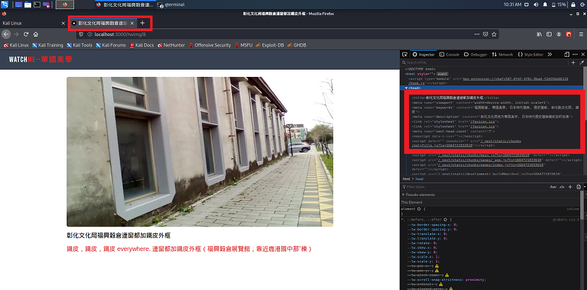Open the Firefox account icon
Image resolution: width=587 pixels, height=290 pixels.
pos(559,34)
